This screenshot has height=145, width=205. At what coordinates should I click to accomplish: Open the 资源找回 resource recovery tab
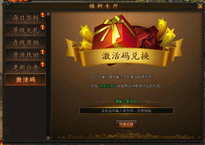tap(25, 55)
